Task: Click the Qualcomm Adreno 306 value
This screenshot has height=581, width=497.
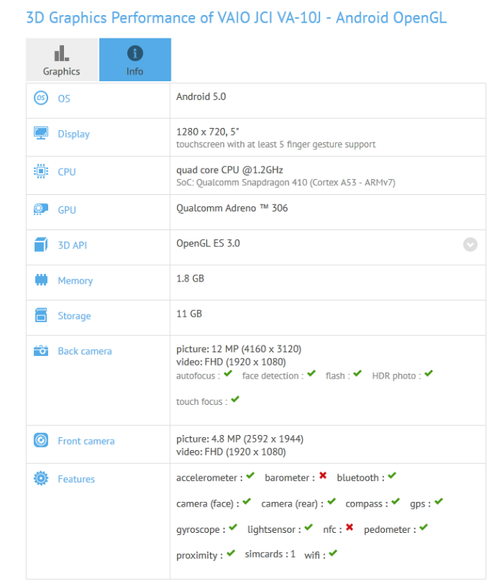Action: (x=232, y=208)
